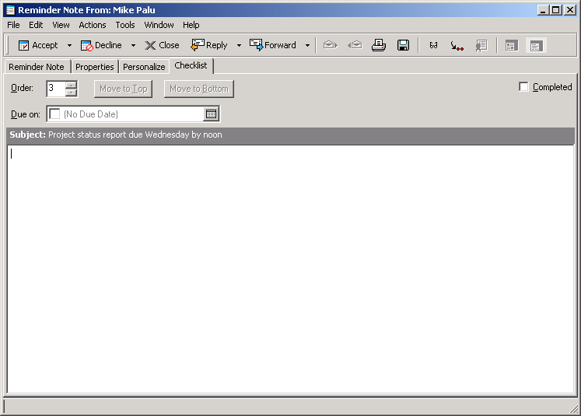Click the Save floppy disk icon

tap(403, 45)
